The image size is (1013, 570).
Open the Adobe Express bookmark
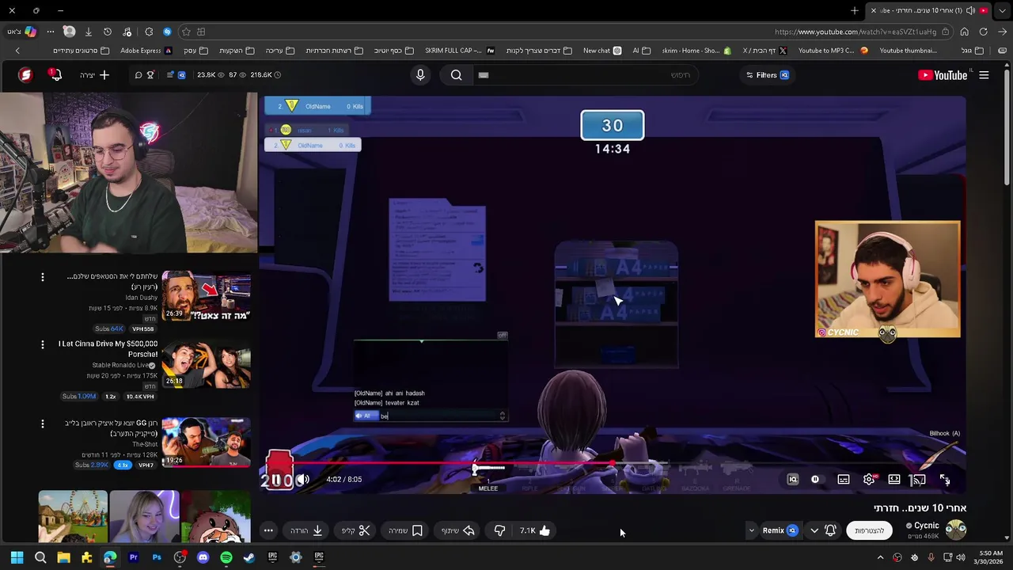[146, 51]
